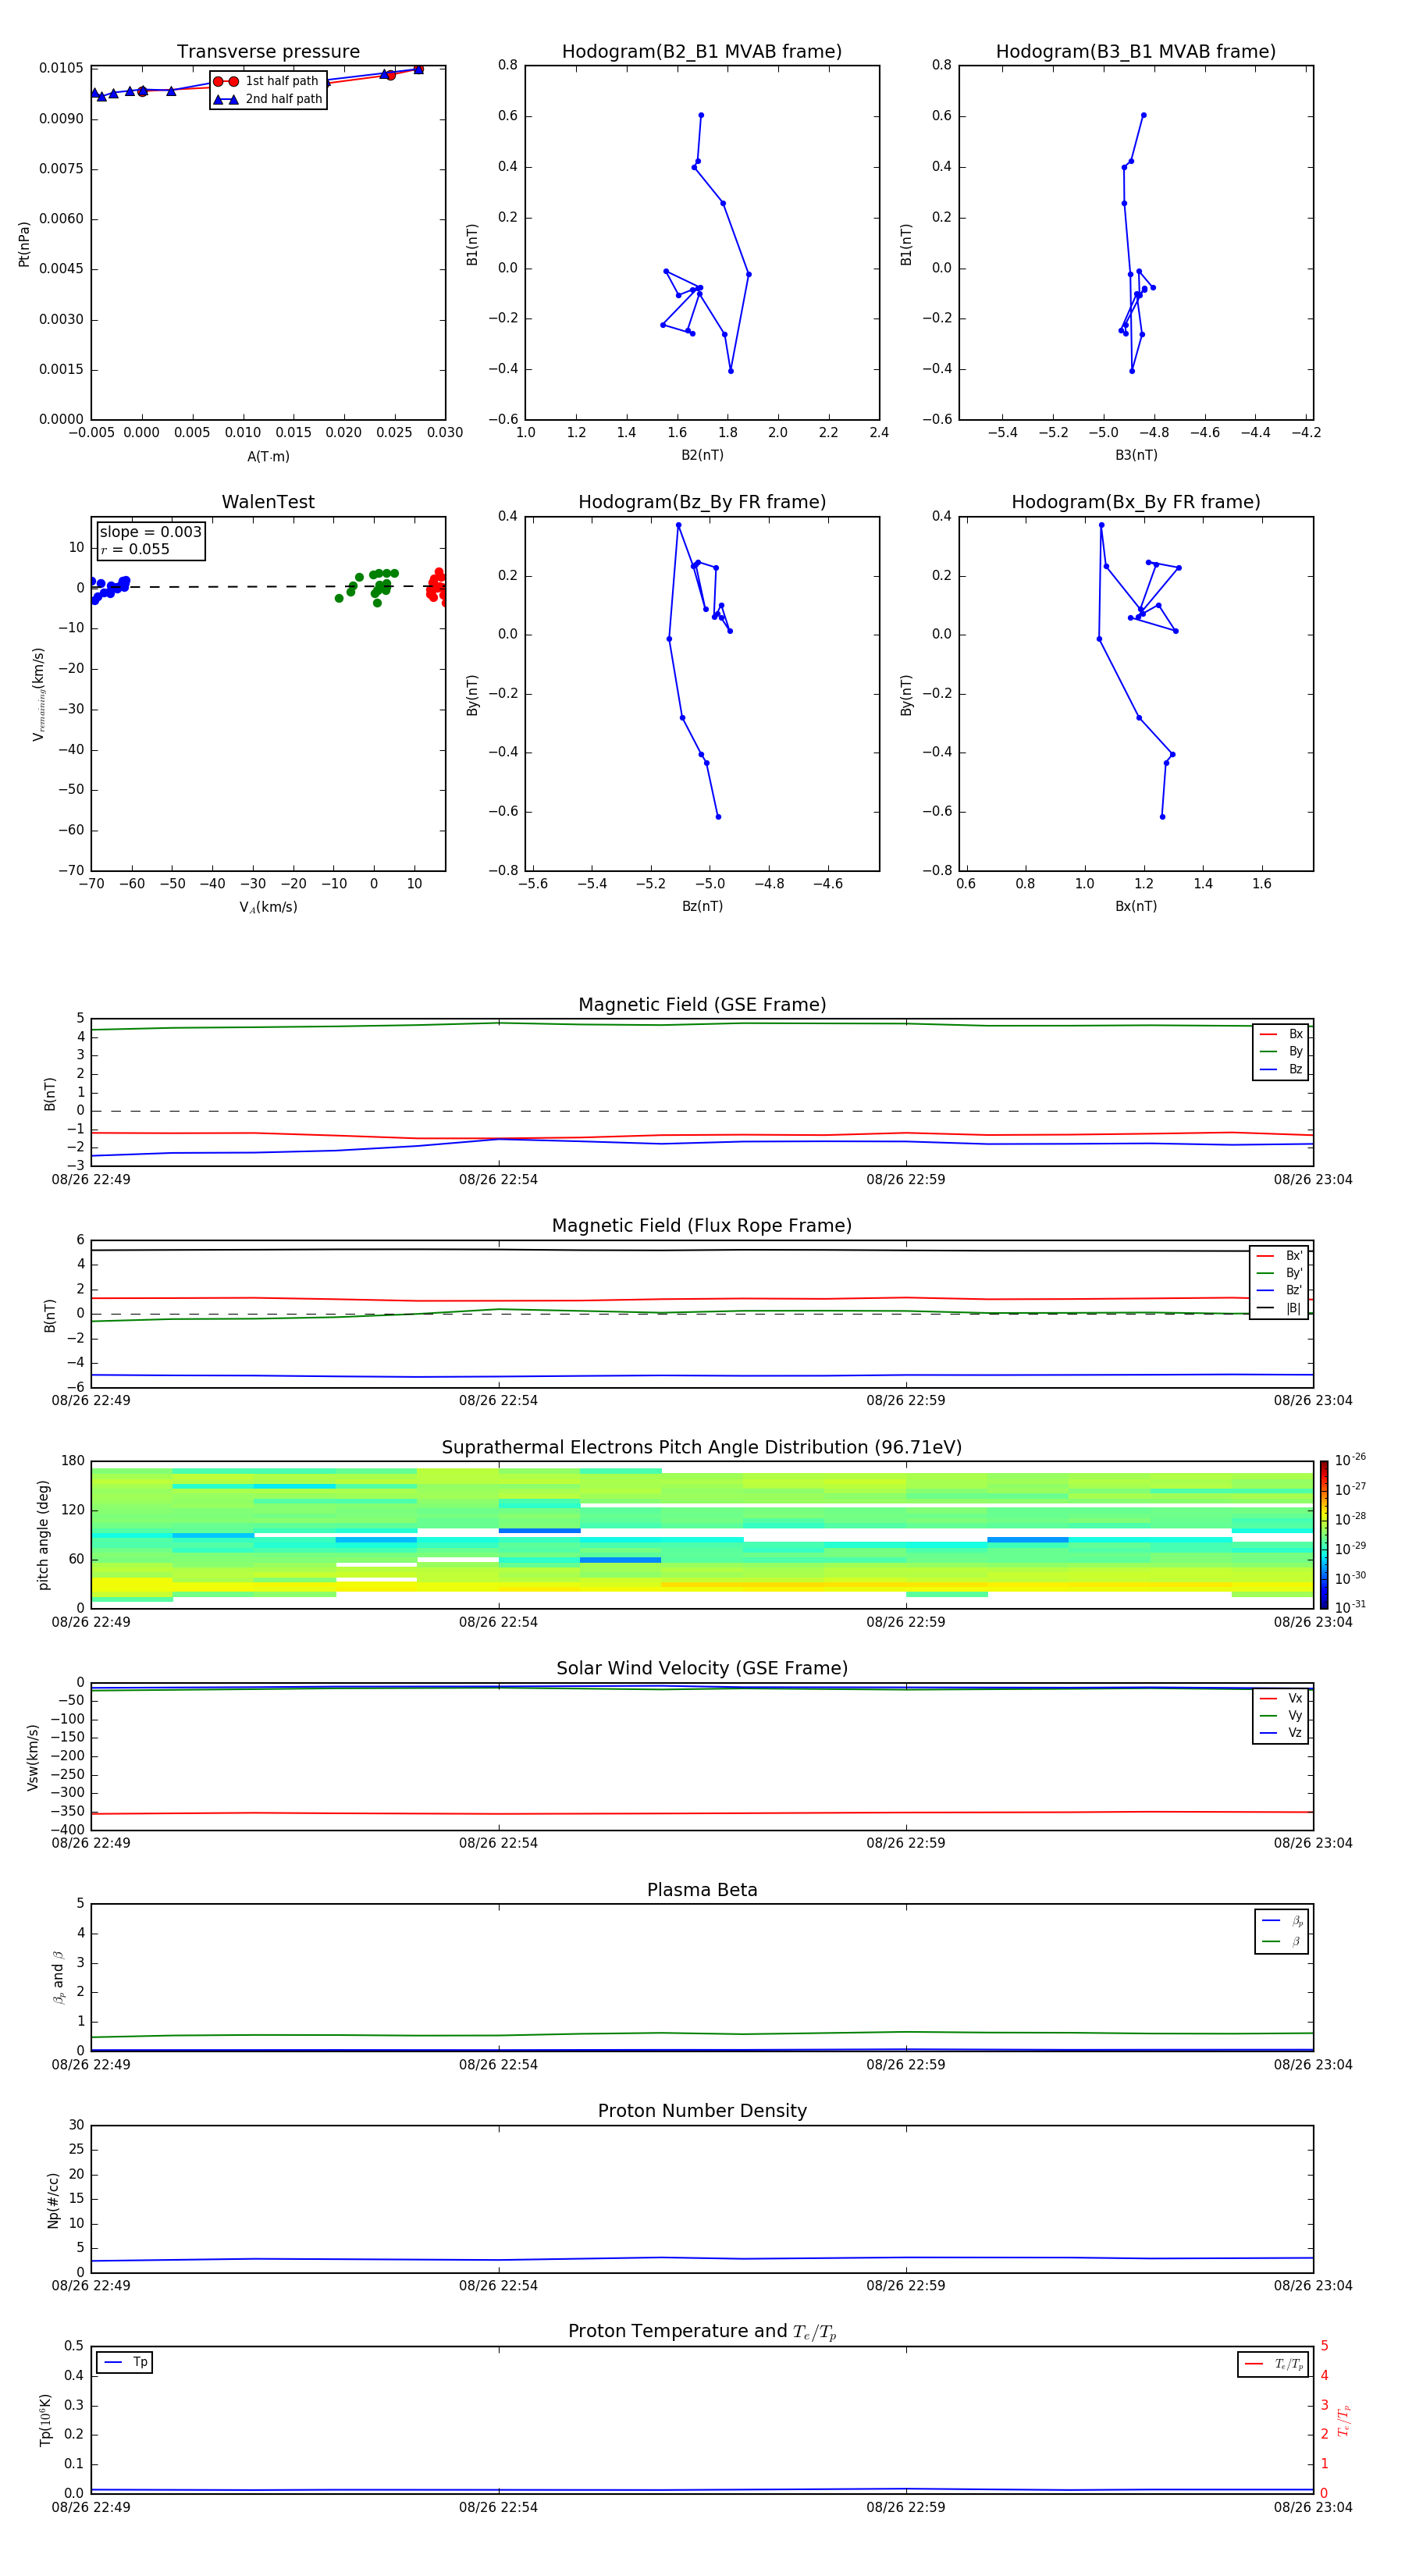
Task: Click the "Bx(nT)" x-axis label
Action: pos(1136,906)
